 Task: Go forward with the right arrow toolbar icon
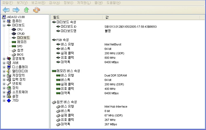click(x=16, y=10)
